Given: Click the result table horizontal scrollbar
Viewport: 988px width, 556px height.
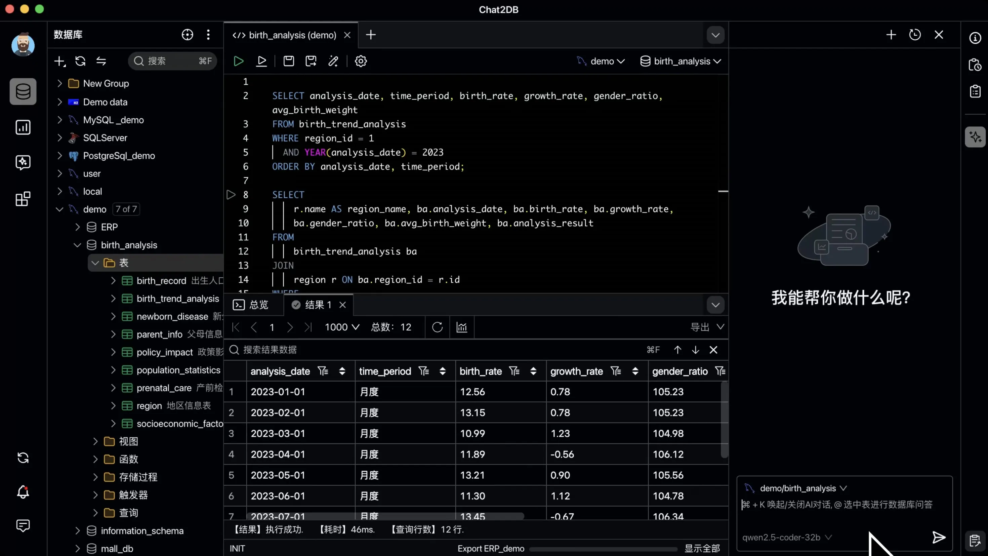Looking at the screenshot, I should (x=385, y=516).
